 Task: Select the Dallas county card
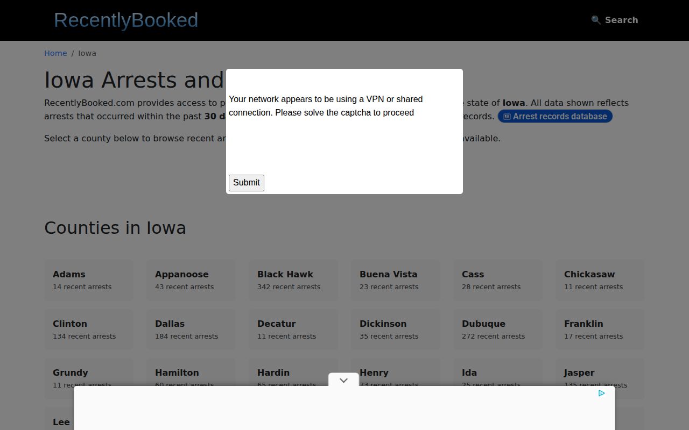tap(191, 329)
